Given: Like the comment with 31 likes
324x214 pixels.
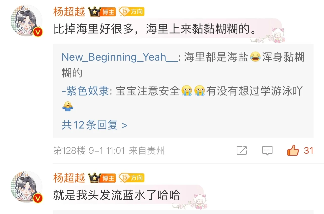Looking at the screenshot, I should click(x=293, y=151).
